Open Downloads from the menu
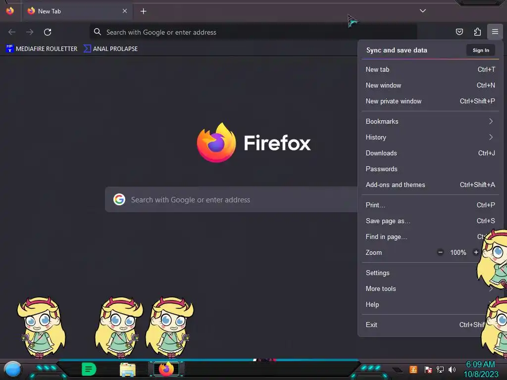The height and width of the screenshot is (380, 507). tap(430, 153)
